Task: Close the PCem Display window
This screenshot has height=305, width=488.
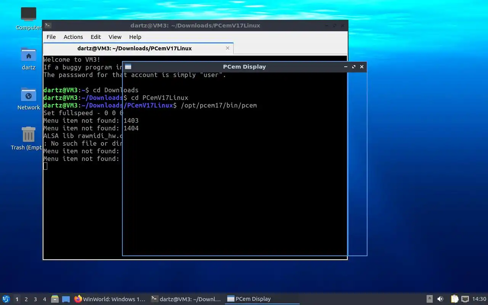Action: [362, 67]
